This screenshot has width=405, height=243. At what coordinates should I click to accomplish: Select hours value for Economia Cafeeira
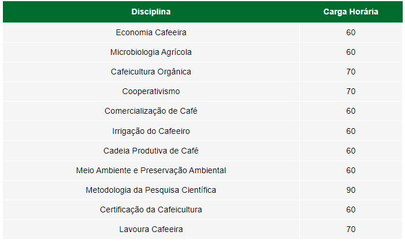(351, 32)
